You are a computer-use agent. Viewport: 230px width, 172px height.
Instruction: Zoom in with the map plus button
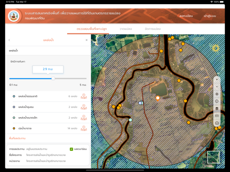(x=217, y=80)
